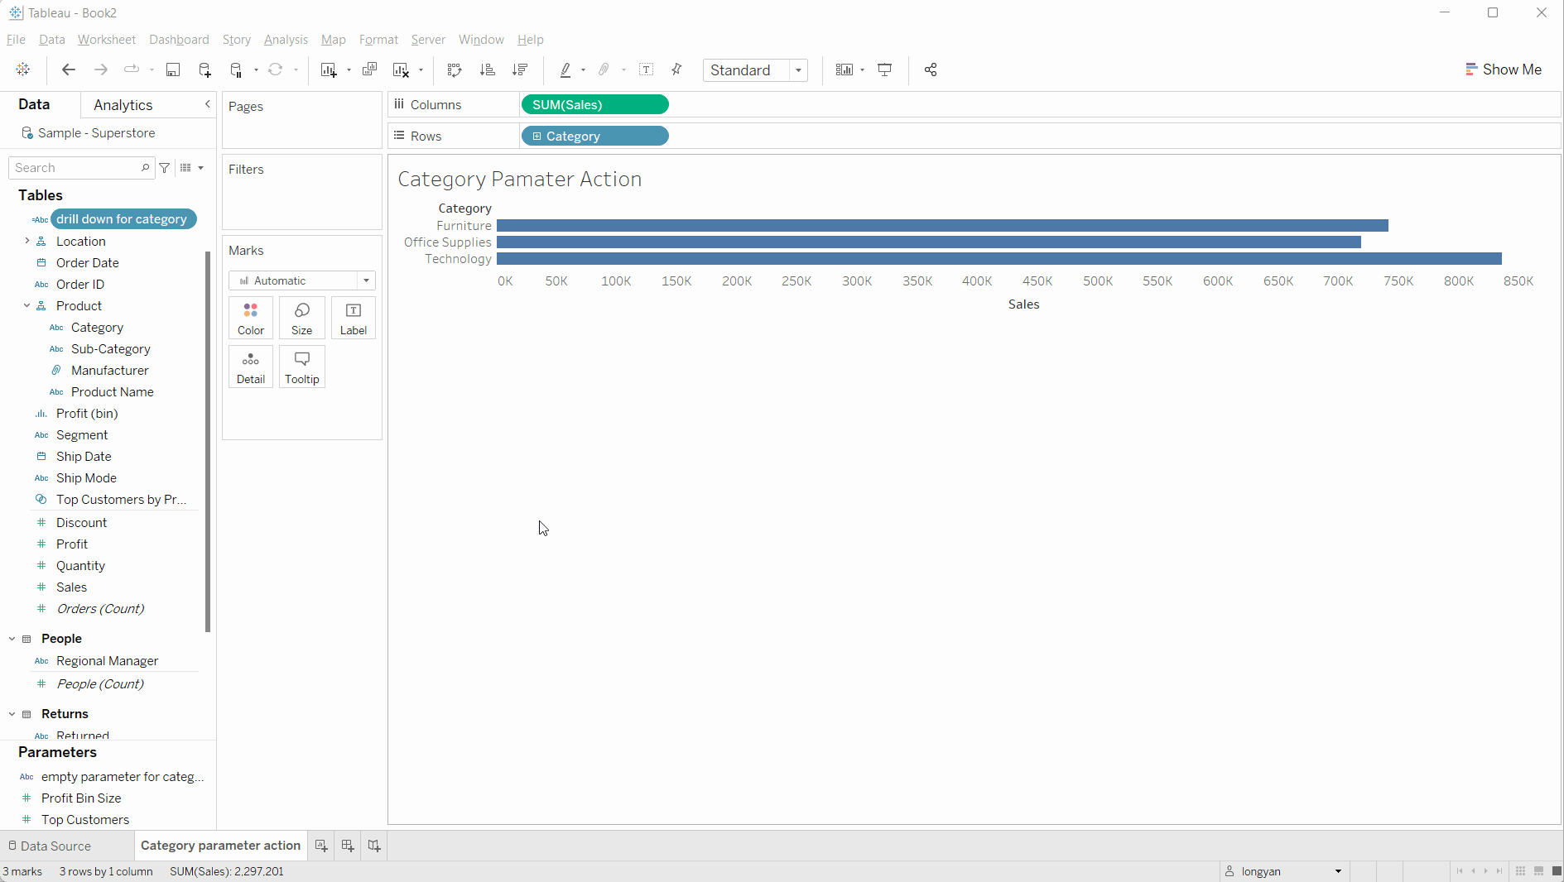Toggle Presentation Mode icon

[x=885, y=70]
